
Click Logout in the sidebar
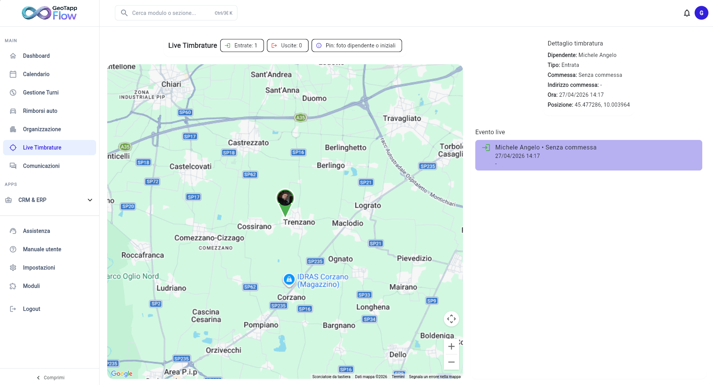[31, 309]
